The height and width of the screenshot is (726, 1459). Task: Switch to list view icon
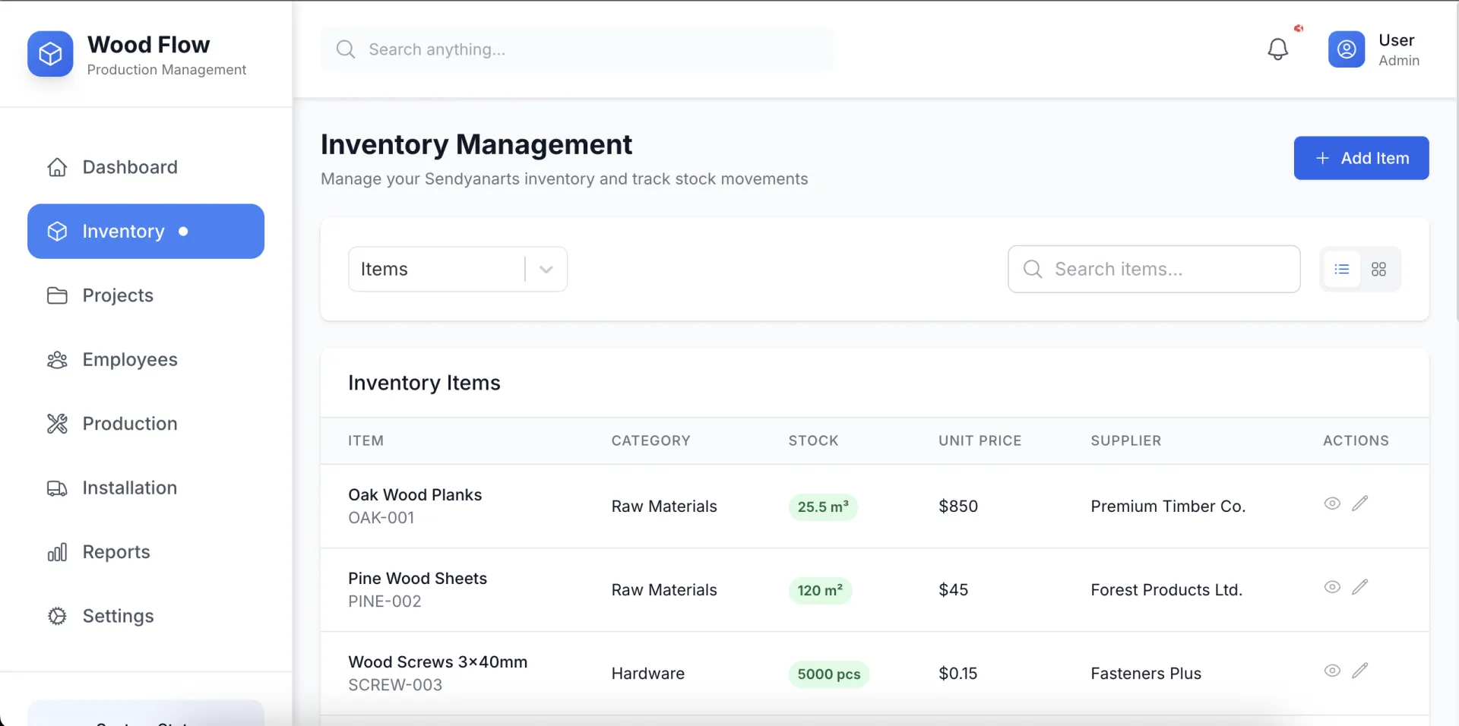[x=1342, y=269]
